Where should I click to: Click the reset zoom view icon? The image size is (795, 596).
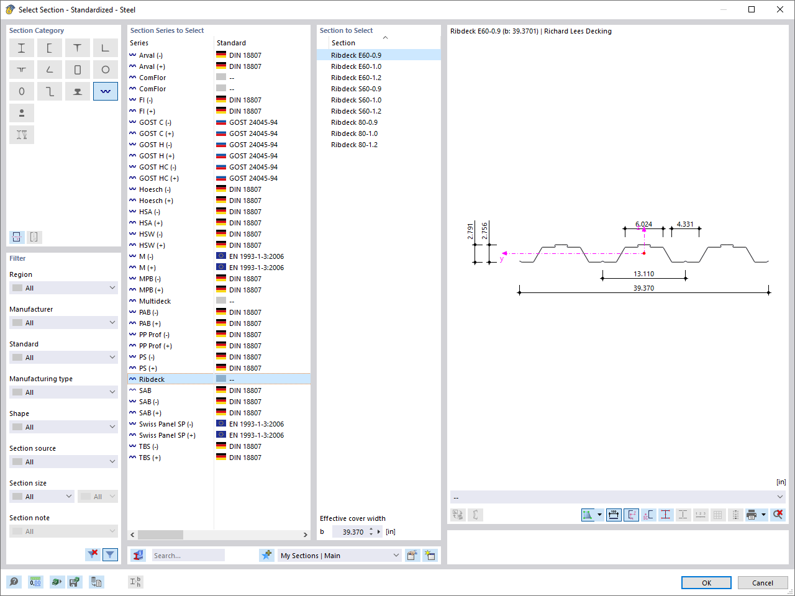click(x=778, y=515)
